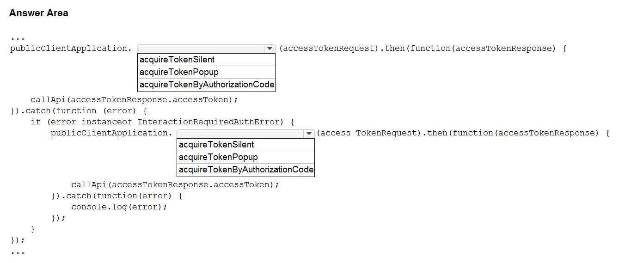Pick acquireTokenByAuthorizationCode in the first dropdown list
The image size is (619, 263).
pos(206,85)
